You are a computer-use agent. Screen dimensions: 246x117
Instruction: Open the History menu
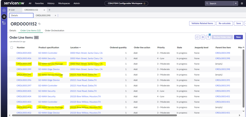point(51,3)
